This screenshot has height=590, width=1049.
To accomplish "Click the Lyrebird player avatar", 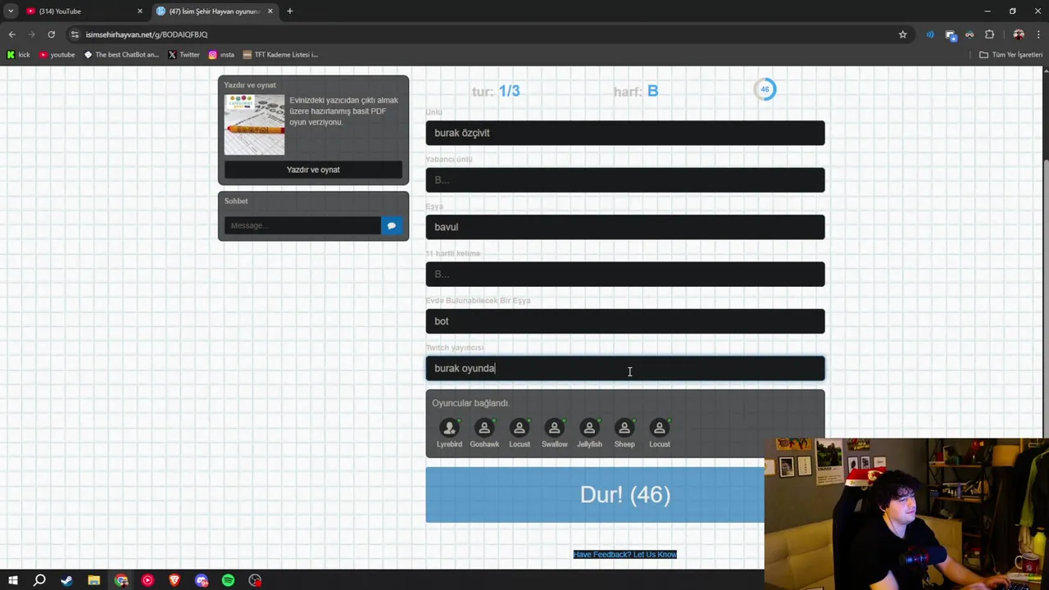I will pyautogui.click(x=449, y=428).
